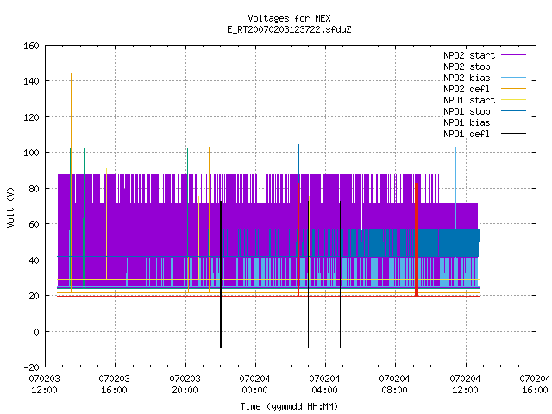Image resolution: width=552 pixels, height=414 pixels.
Task: Click the NPD2 stop green legend line
Action: (513, 66)
